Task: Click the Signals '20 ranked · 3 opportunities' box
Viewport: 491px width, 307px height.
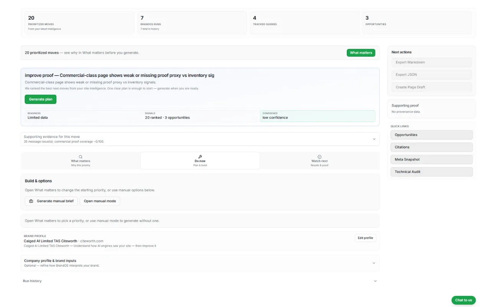Action: coord(200,116)
